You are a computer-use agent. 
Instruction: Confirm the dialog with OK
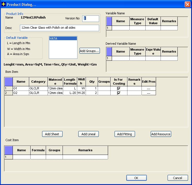pyautogui.click(x=136, y=178)
